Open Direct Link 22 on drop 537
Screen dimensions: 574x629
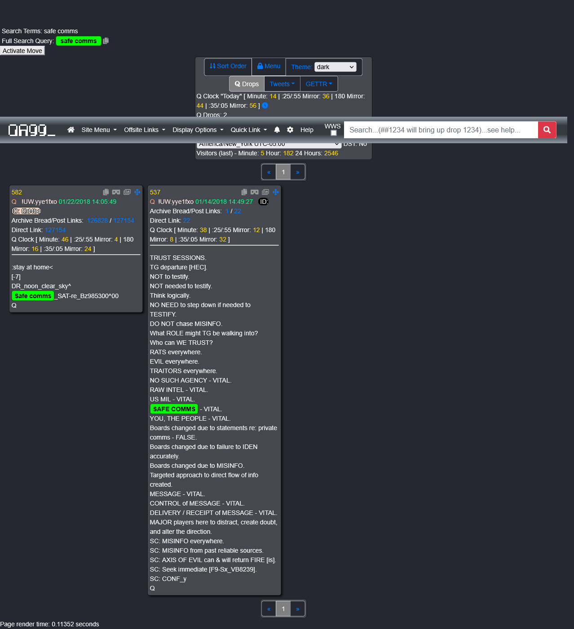click(x=186, y=220)
